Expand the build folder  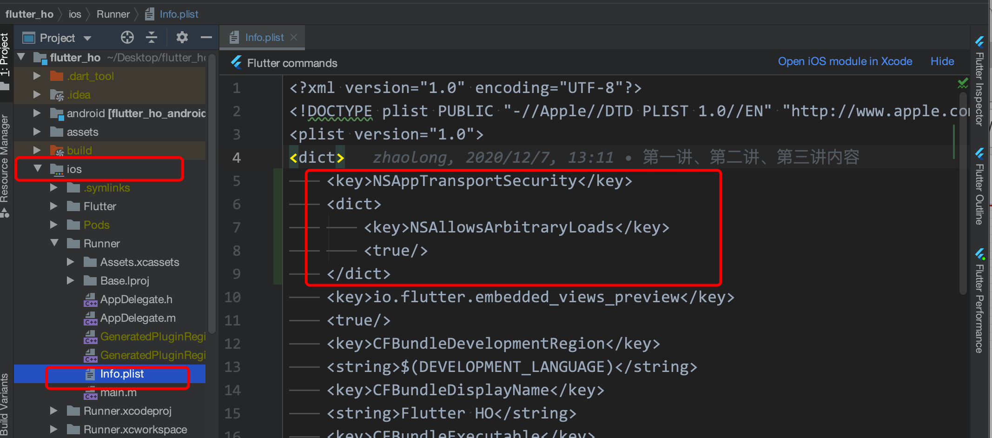point(37,150)
